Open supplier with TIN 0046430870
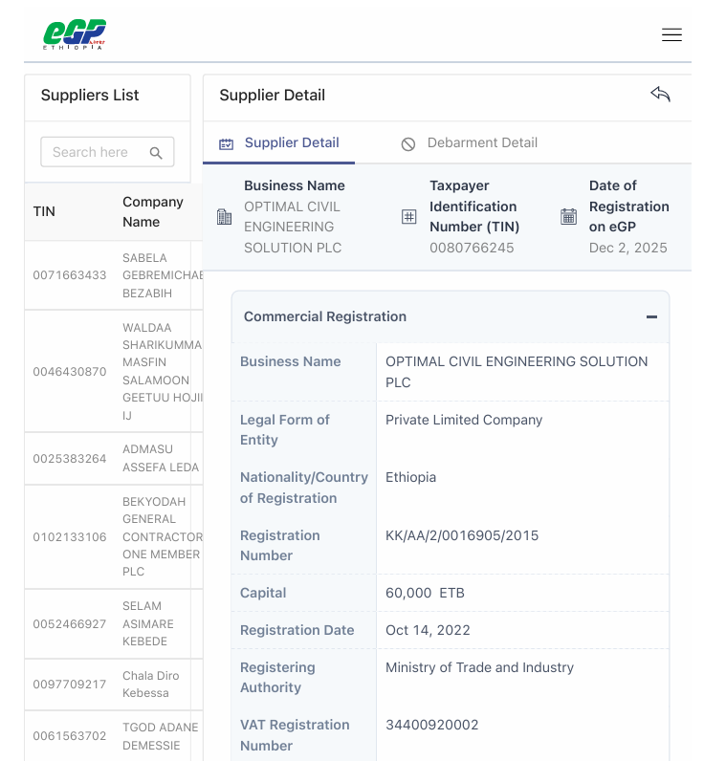The height and width of the screenshot is (761, 704). [x=114, y=371]
